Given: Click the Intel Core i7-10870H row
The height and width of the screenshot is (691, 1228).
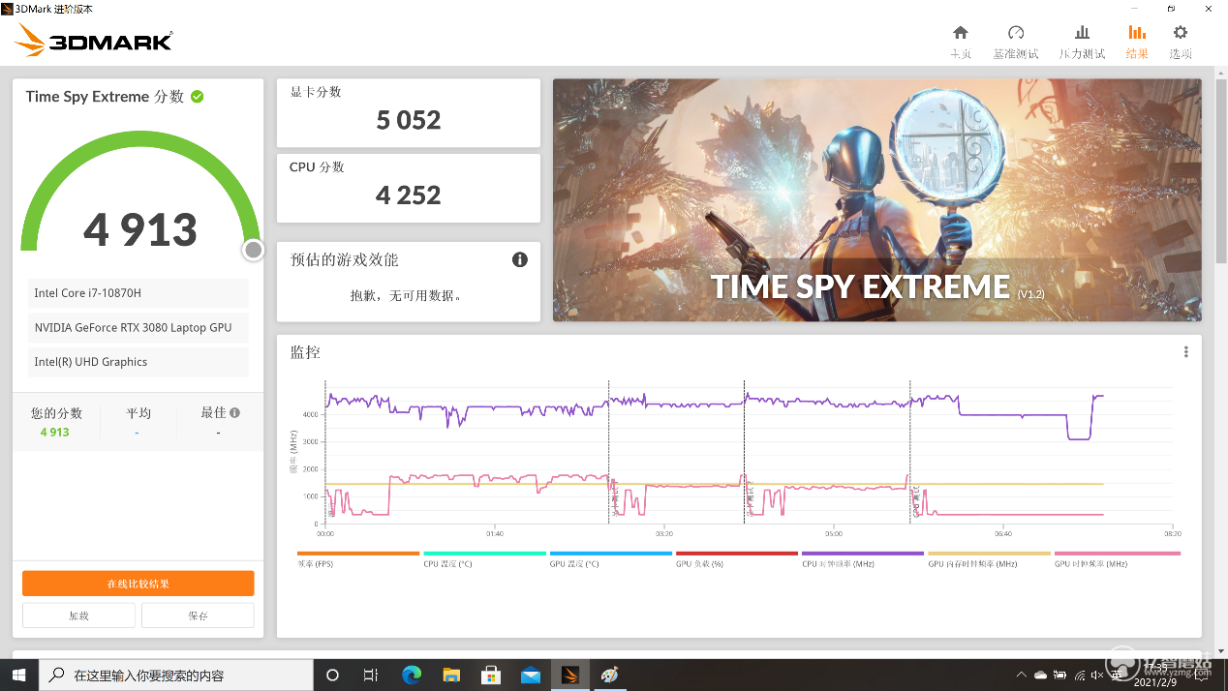Looking at the screenshot, I should tap(138, 293).
